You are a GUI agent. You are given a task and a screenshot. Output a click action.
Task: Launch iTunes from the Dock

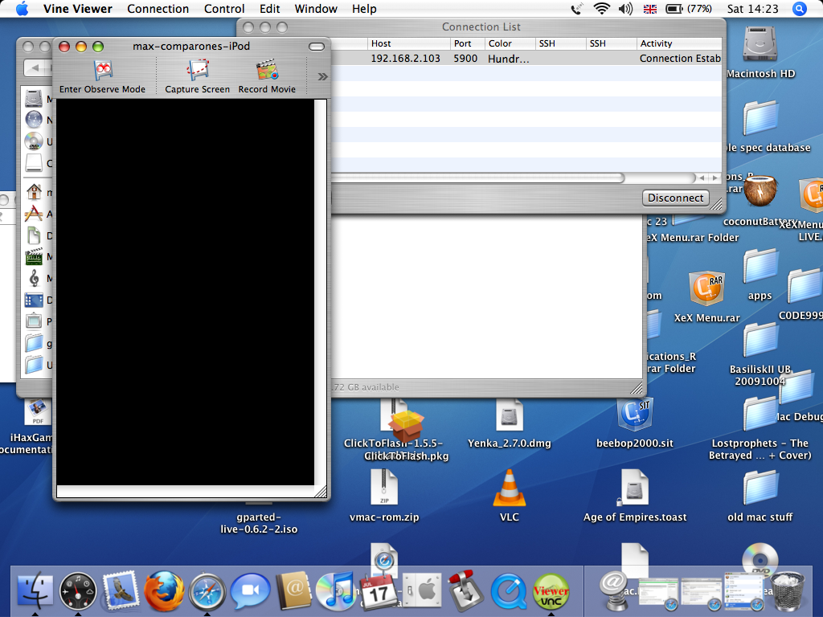[x=337, y=591]
